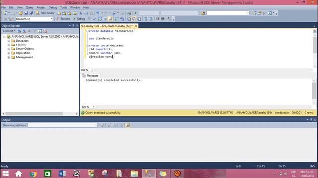Close the Object Explorer panel
This screenshot has height=178, width=318.
(x=77, y=26)
